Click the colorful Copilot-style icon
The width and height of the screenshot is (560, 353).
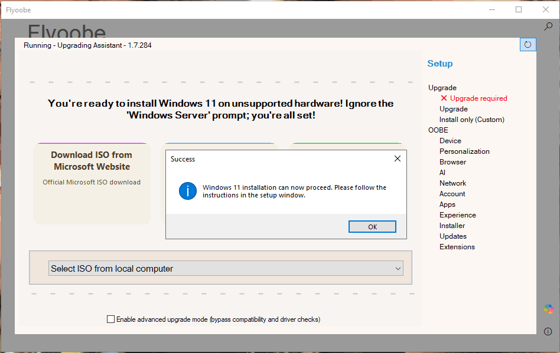[549, 309]
